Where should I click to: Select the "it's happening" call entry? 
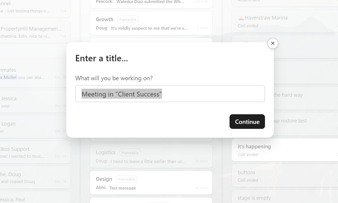pyautogui.click(x=285, y=150)
